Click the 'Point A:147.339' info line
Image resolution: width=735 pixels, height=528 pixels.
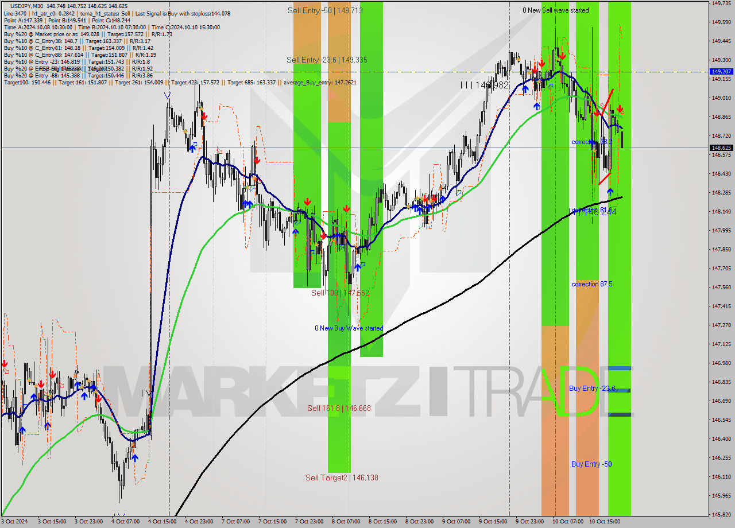(x=67, y=20)
